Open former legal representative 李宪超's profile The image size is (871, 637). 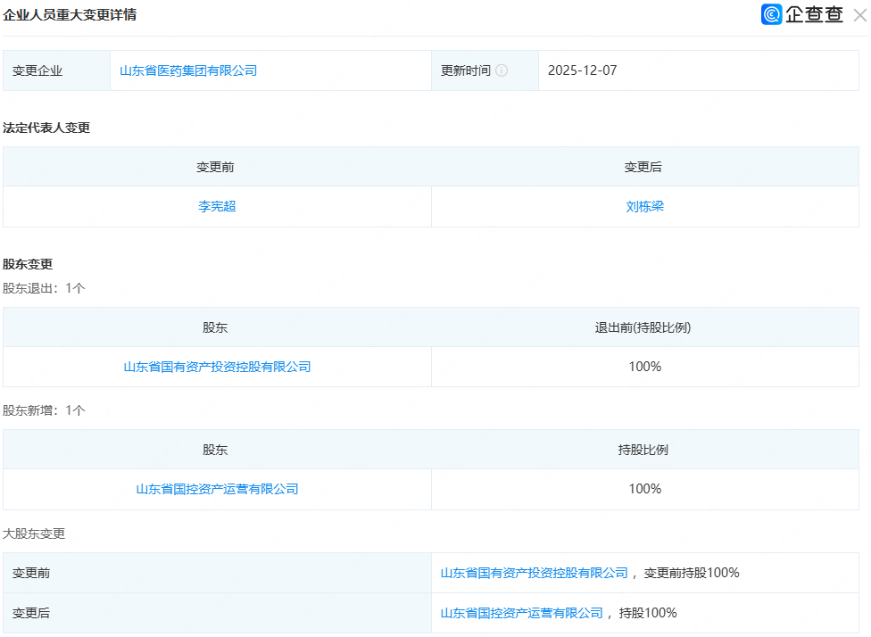(x=217, y=206)
